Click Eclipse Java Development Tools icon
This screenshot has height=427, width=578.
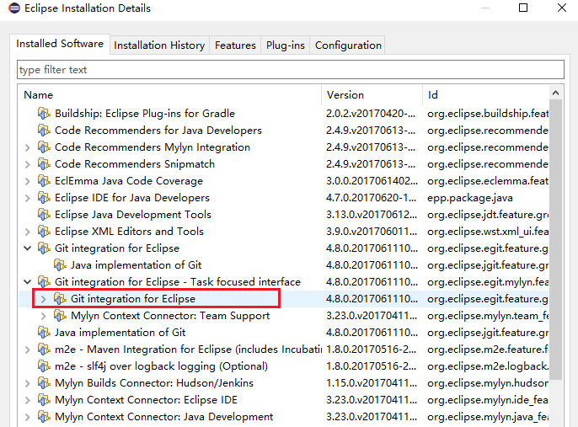[44, 215]
